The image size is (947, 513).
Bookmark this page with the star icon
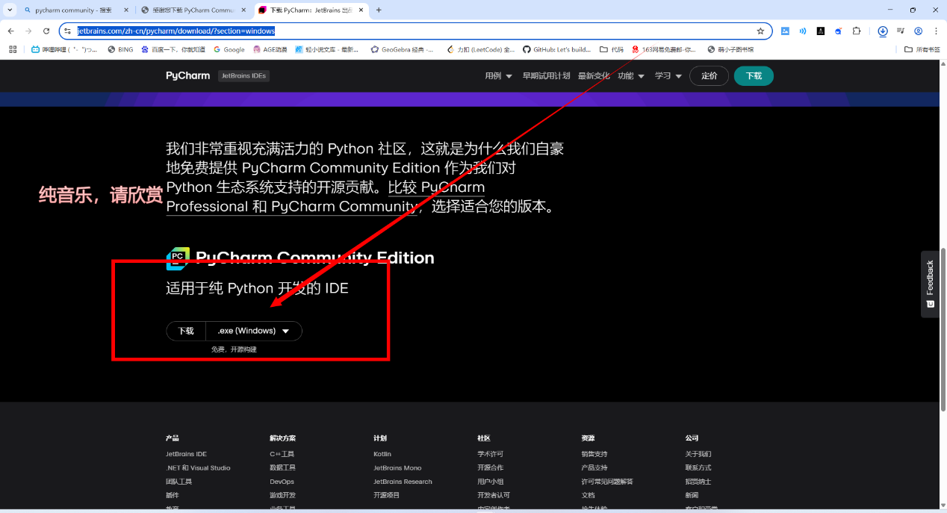point(760,31)
